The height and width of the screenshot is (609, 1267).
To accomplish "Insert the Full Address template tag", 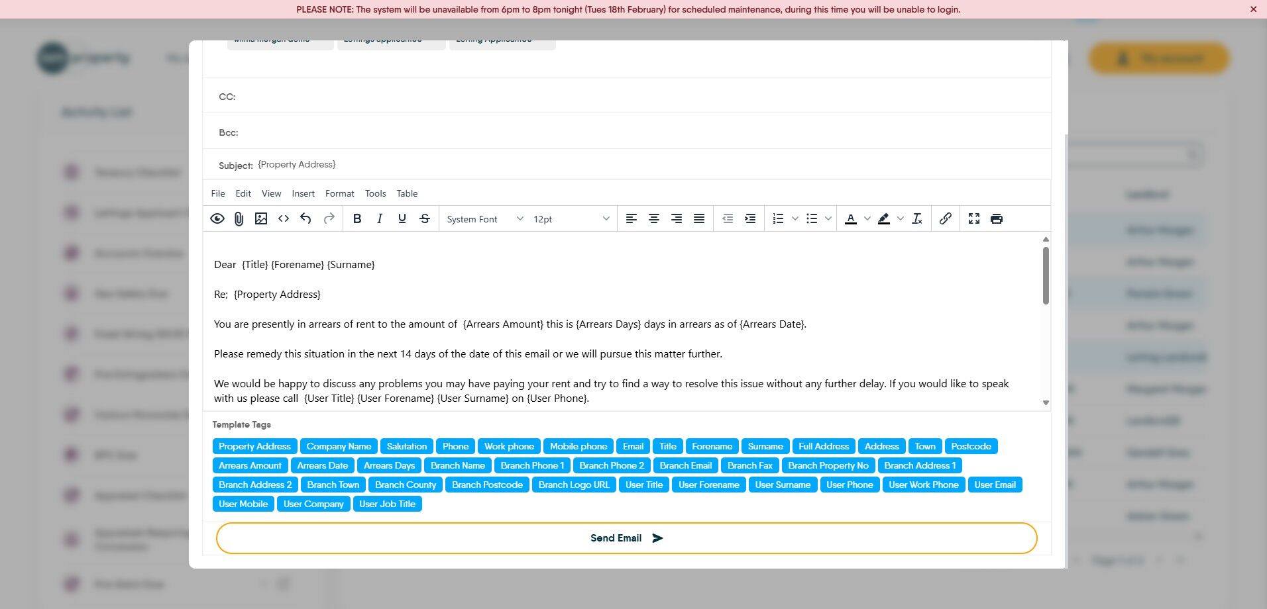I will click(x=824, y=447).
